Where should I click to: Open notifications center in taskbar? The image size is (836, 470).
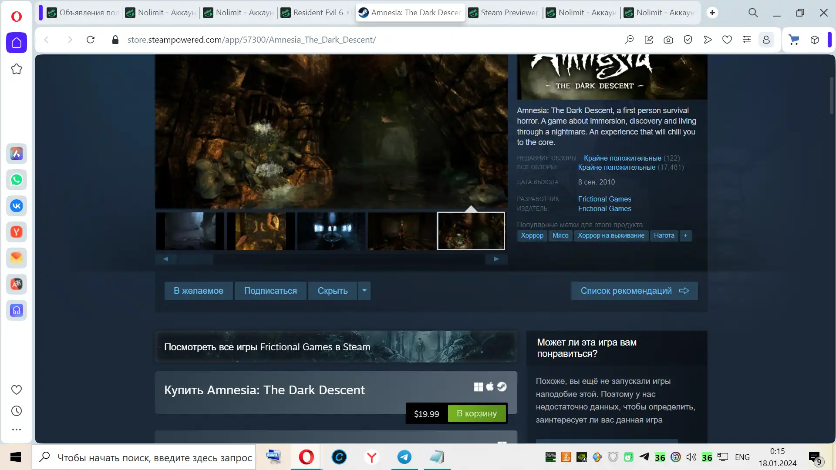click(815, 457)
